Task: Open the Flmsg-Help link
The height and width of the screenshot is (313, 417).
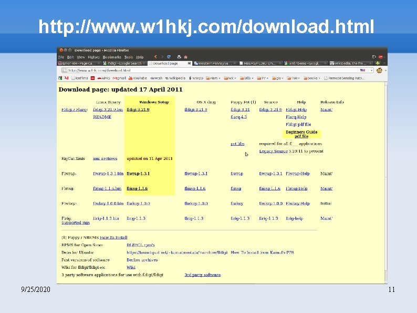Action: 297,188
